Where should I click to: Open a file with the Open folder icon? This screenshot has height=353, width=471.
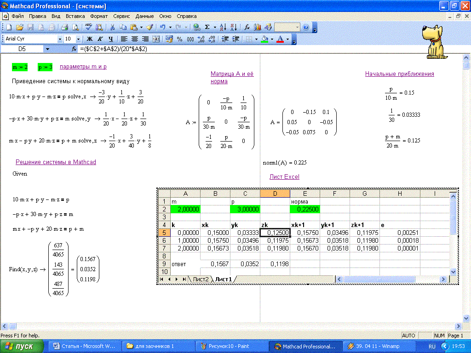click(20, 28)
